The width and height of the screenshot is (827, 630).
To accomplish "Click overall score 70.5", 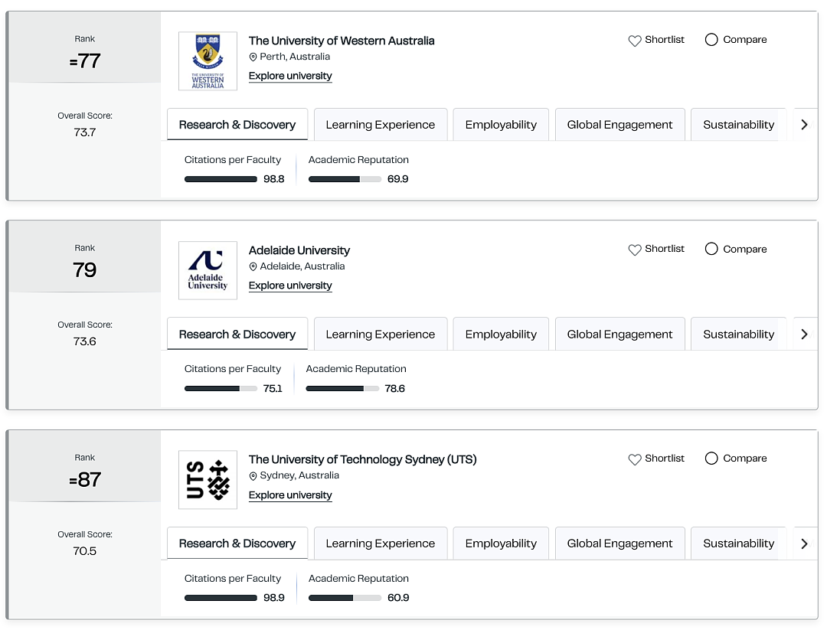I will (x=85, y=551).
